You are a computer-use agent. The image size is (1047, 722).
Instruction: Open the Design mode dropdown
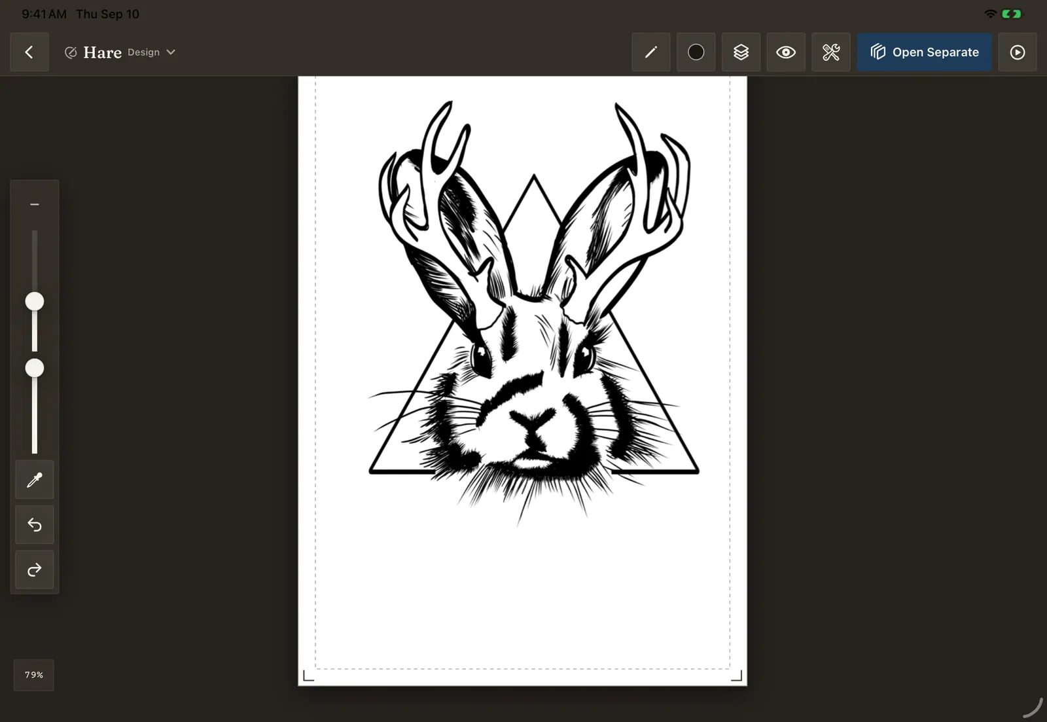tap(152, 52)
